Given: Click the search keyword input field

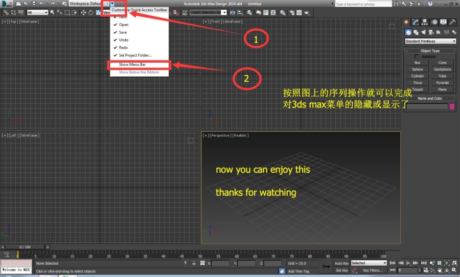Looking at the screenshot, I should coord(363,4).
